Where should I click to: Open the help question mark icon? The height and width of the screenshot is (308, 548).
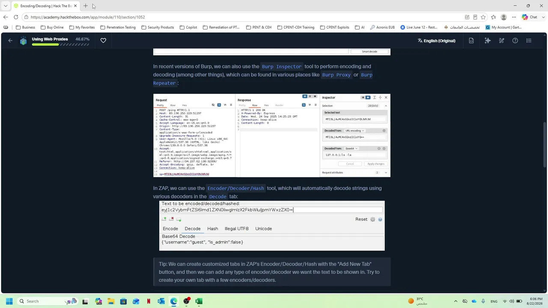point(515,41)
